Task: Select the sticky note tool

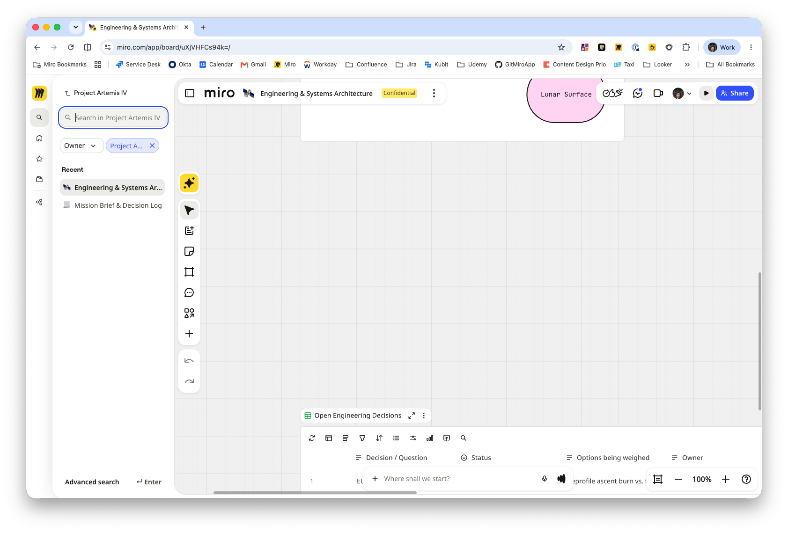Action: coord(189,251)
